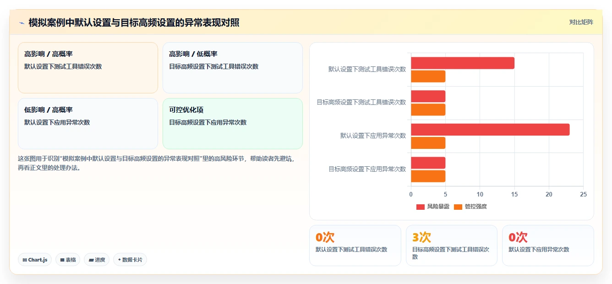This screenshot has width=612, height=284.
Task: Open the 可控优化项 card
Action: [233, 124]
